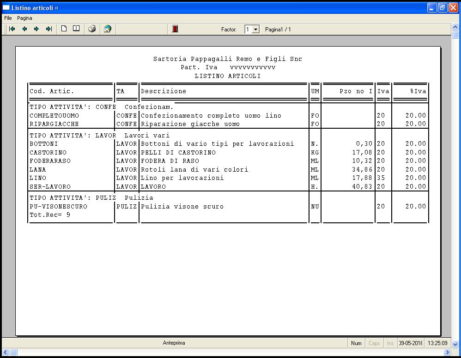Click the time '13:25:09' in status bar
461x358 pixels.
437,343
